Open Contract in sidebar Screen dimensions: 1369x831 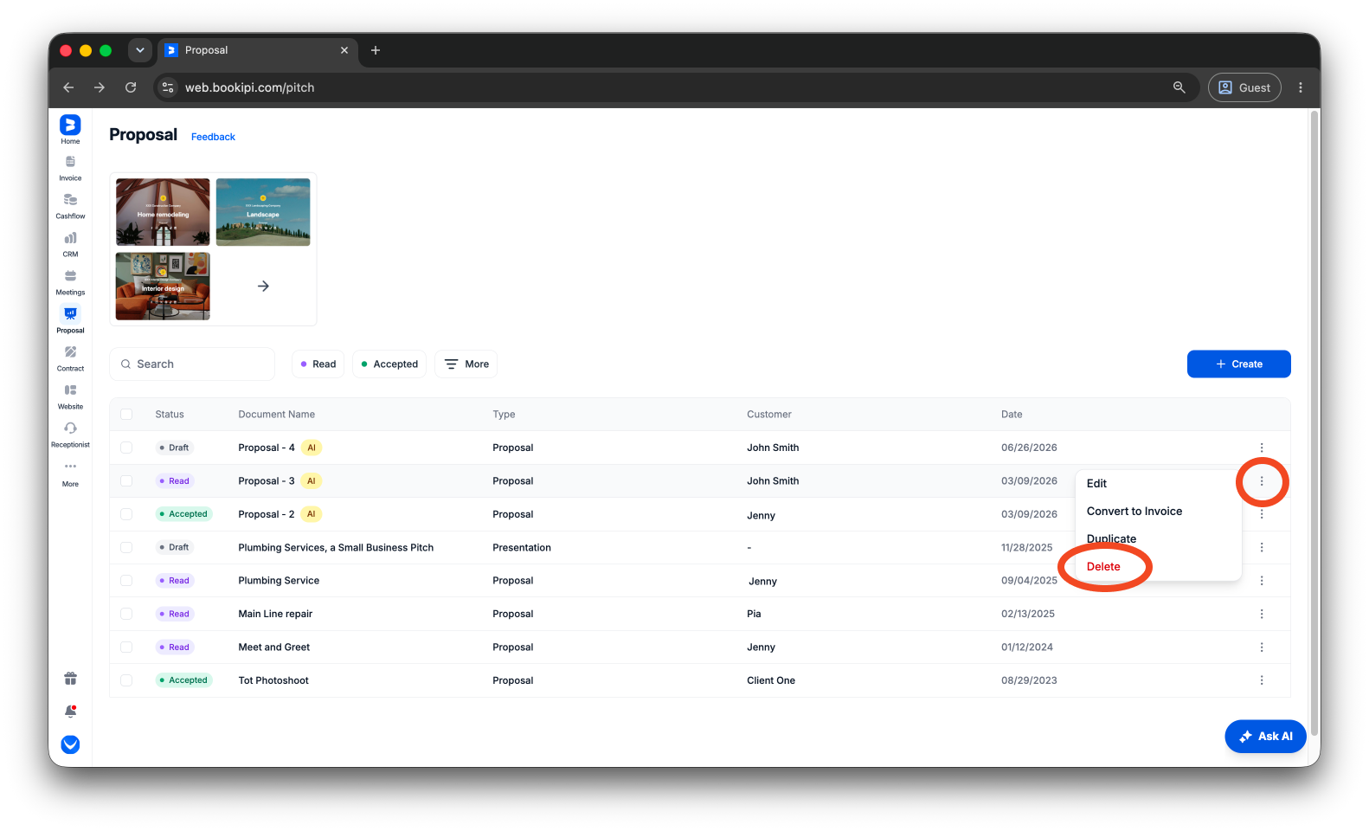click(70, 358)
